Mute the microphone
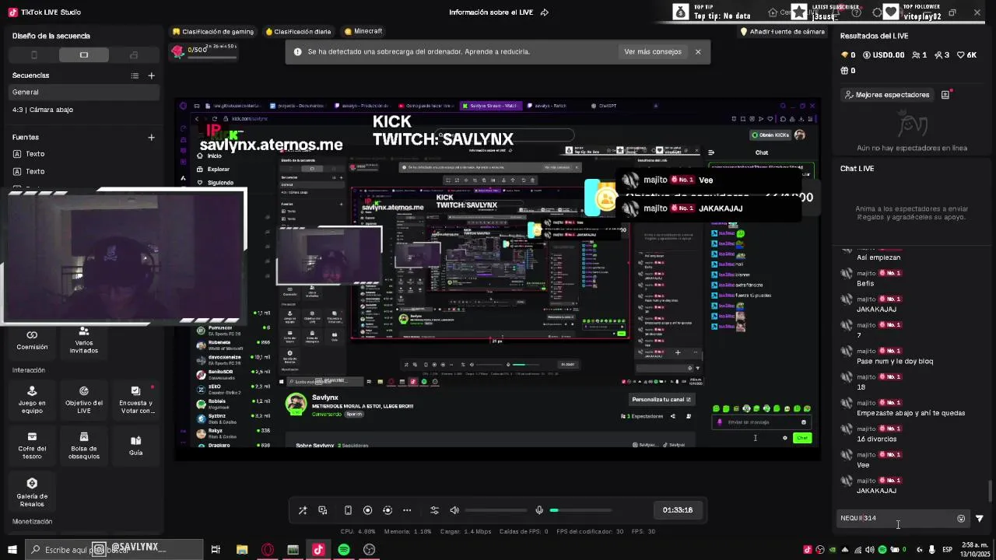 (539, 510)
